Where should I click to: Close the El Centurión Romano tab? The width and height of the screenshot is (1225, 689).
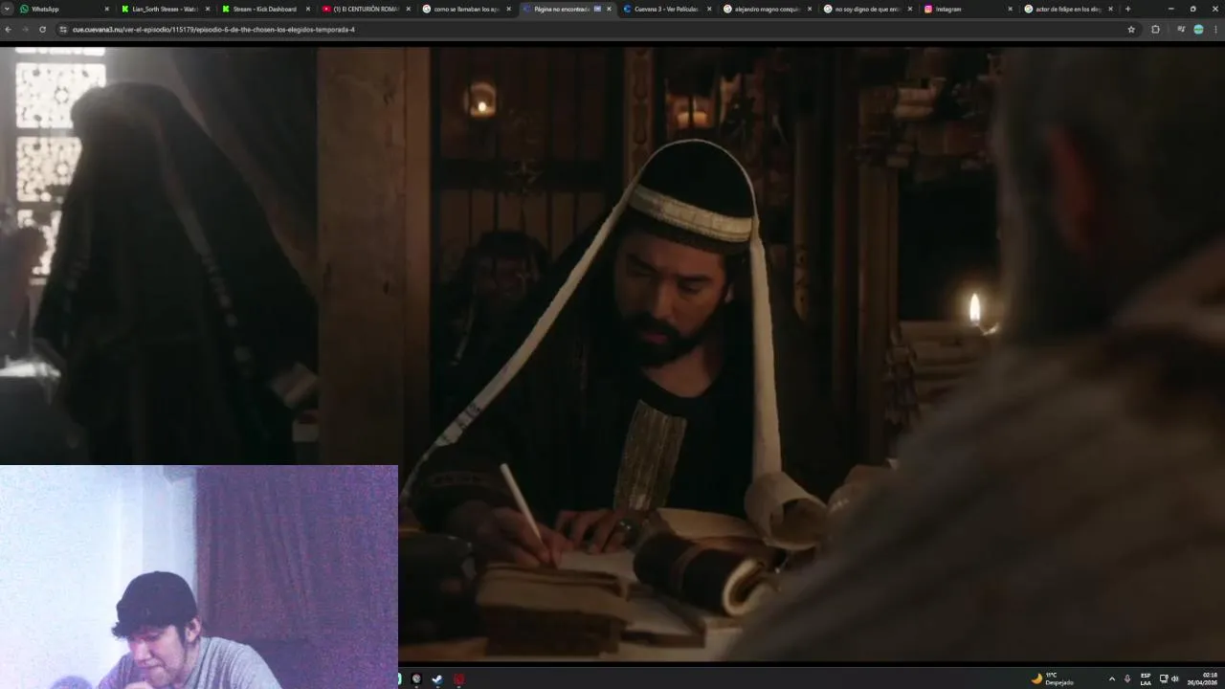coord(408,9)
